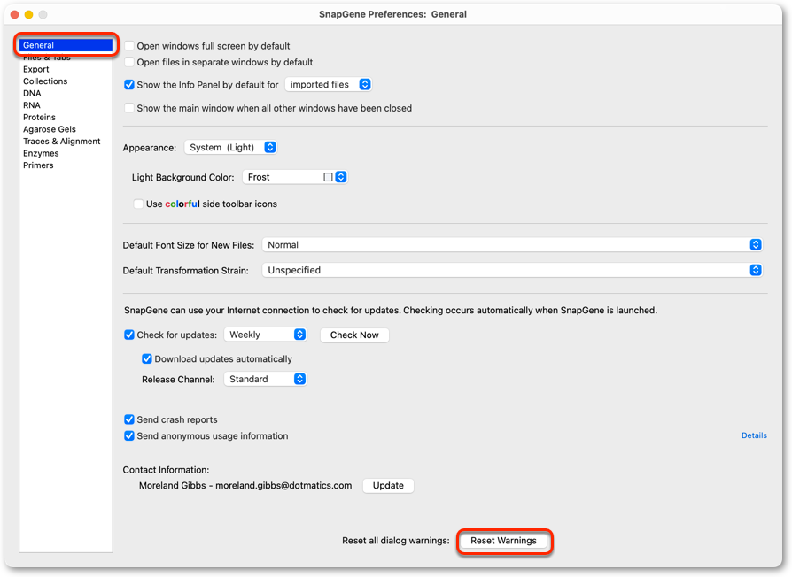Select Traces & Alignment in sidebar

point(62,142)
